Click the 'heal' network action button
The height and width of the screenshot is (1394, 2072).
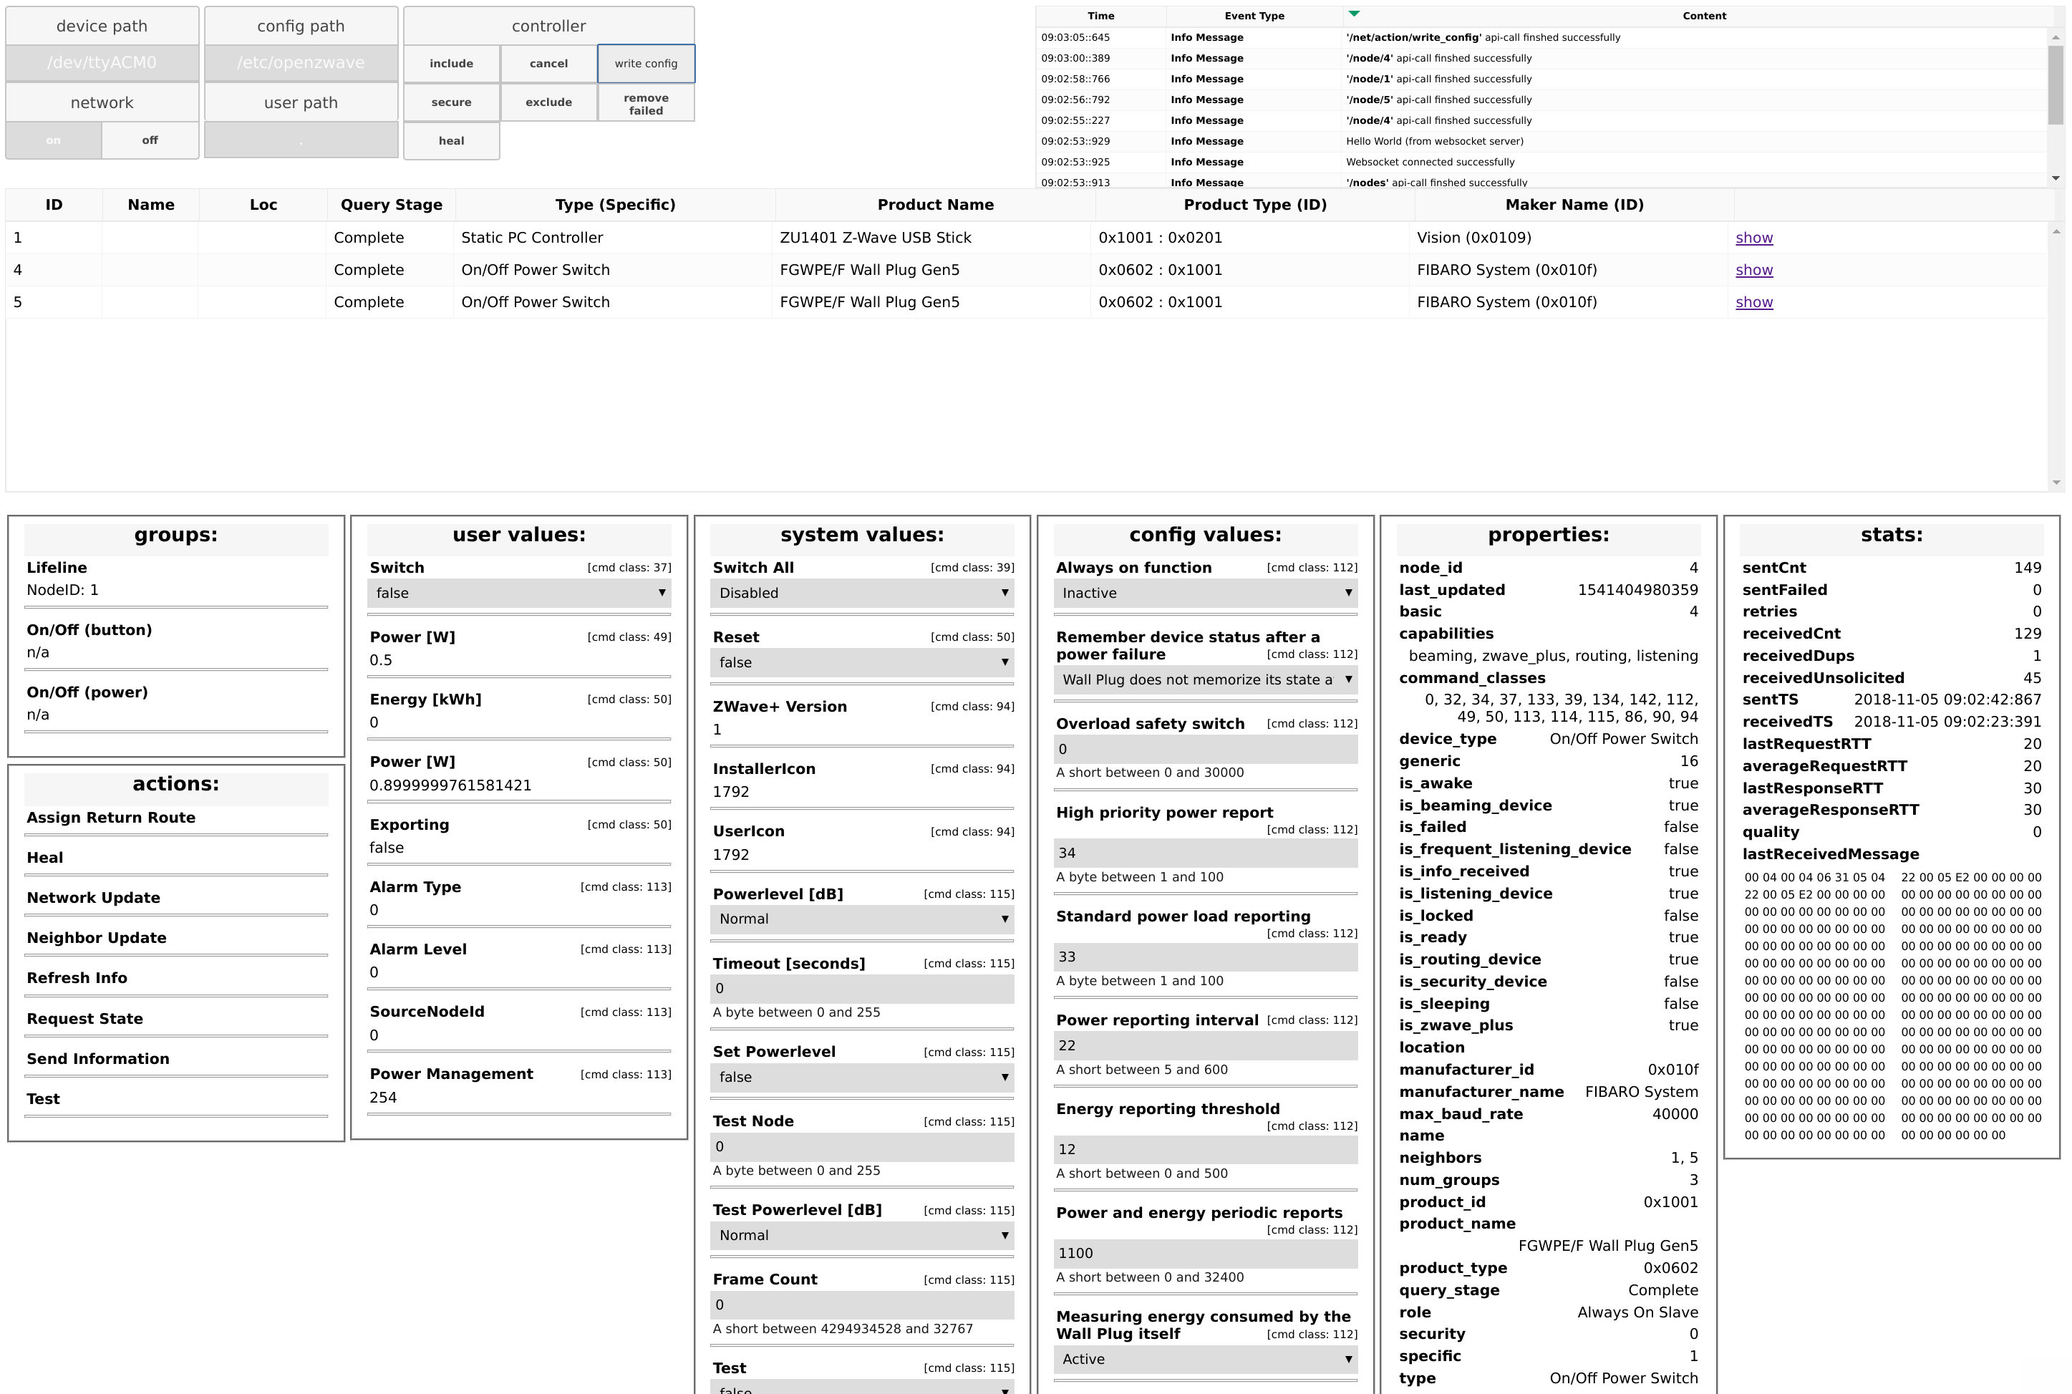tap(451, 140)
